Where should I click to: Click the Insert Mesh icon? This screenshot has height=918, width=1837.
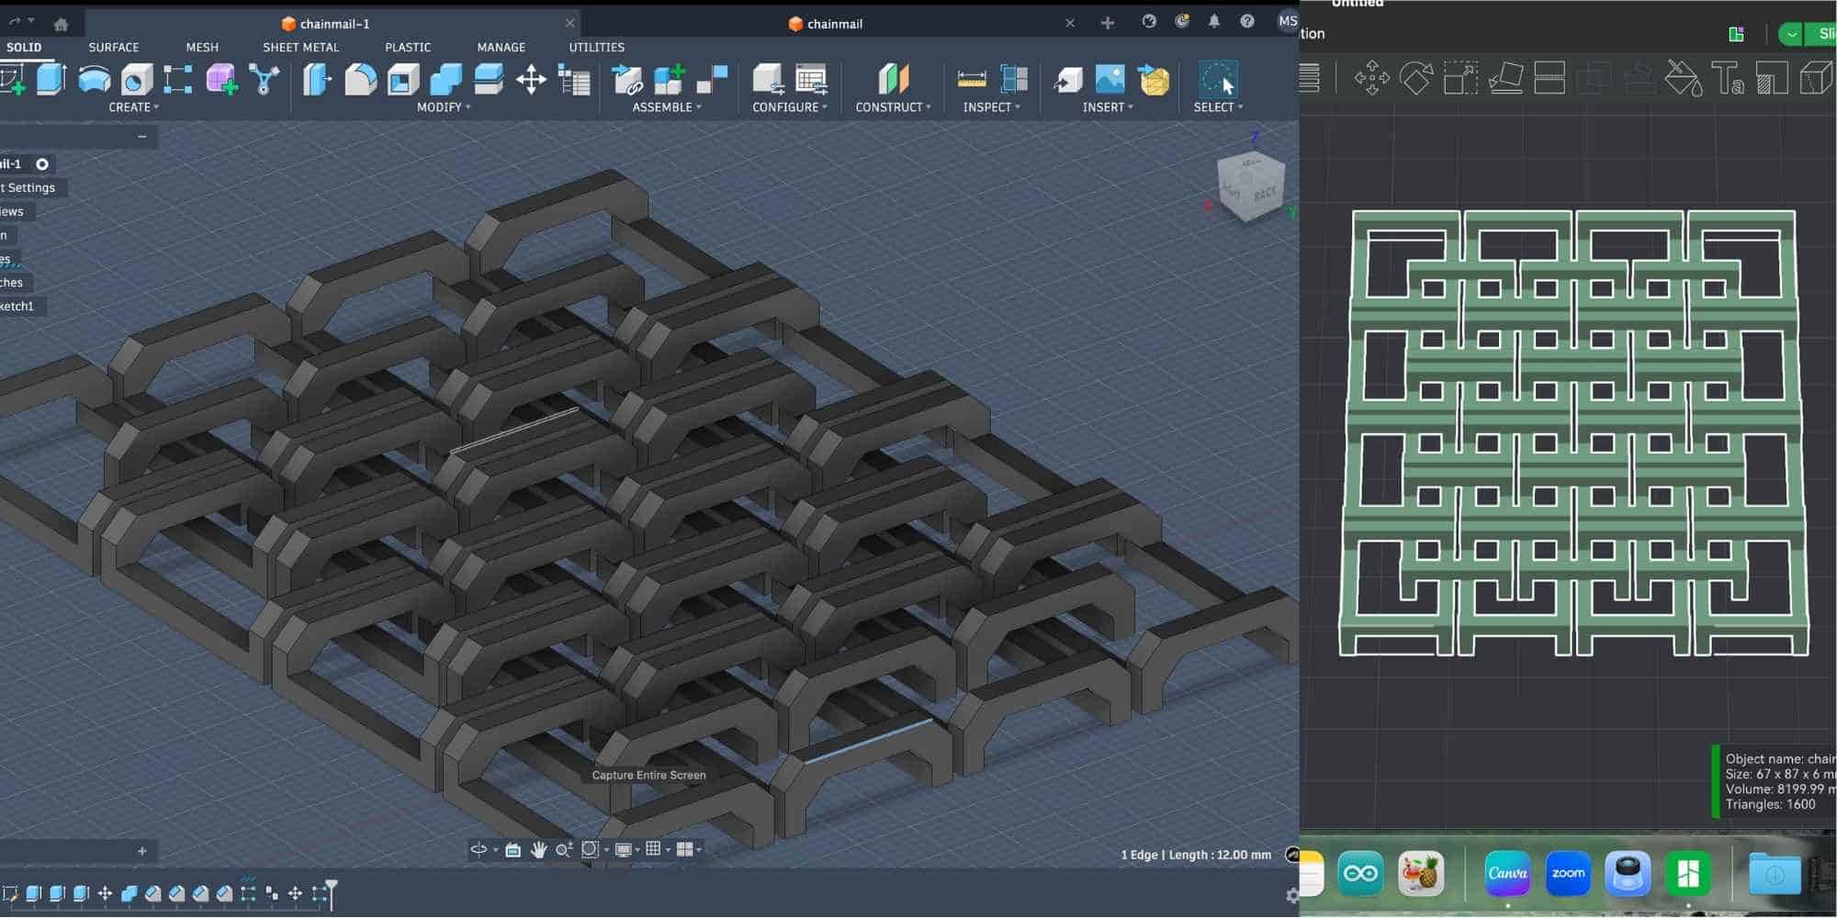tap(1154, 80)
